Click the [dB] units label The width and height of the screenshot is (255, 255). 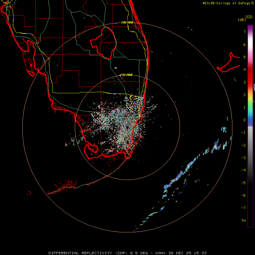(242, 20)
